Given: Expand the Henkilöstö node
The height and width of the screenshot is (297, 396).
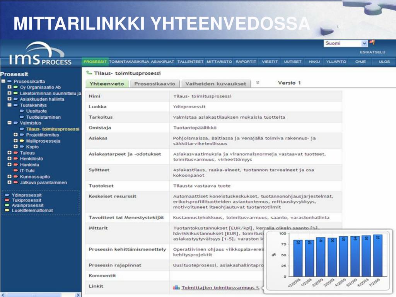Looking at the screenshot, I should click(x=10, y=159).
